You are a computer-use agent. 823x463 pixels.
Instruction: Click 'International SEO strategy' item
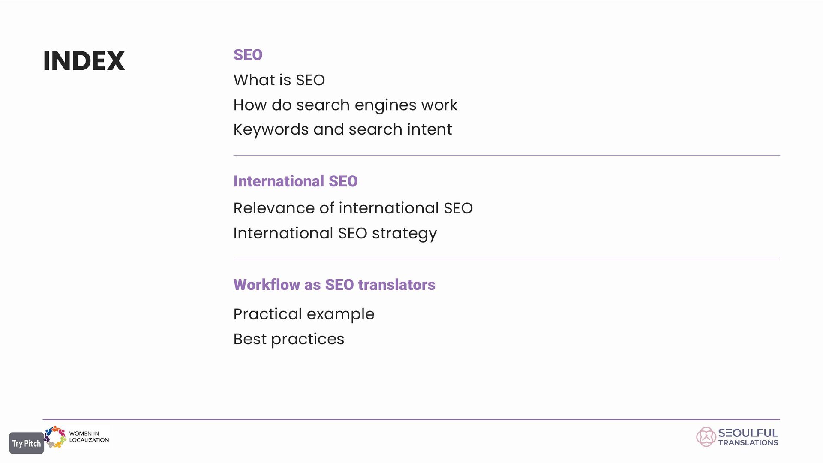335,234
